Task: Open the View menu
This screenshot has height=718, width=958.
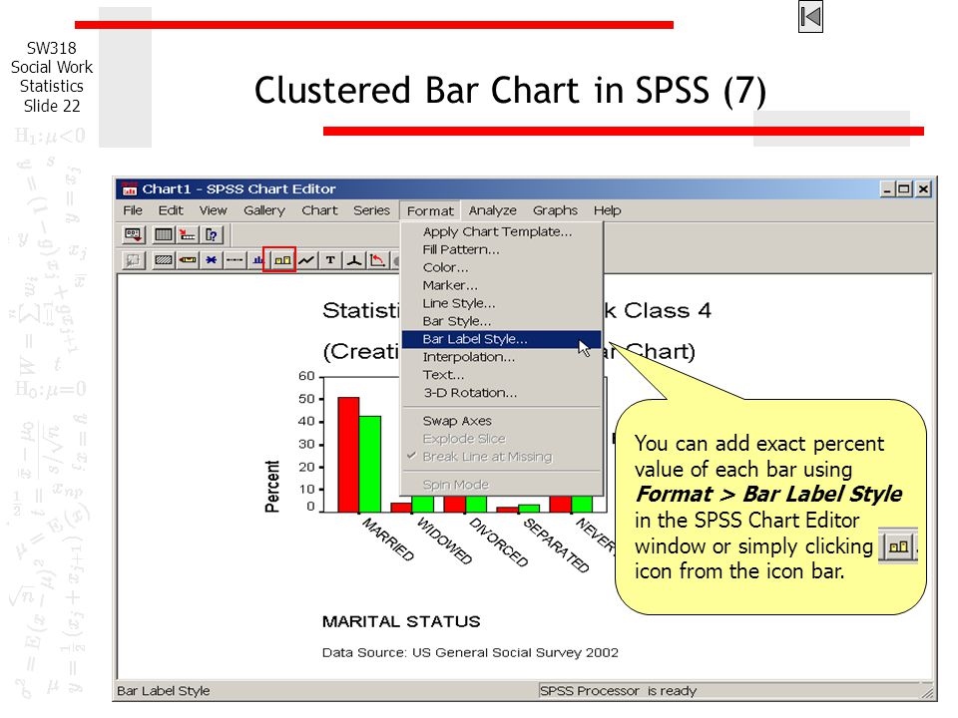Action: pyautogui.click(x=213, y=210)
